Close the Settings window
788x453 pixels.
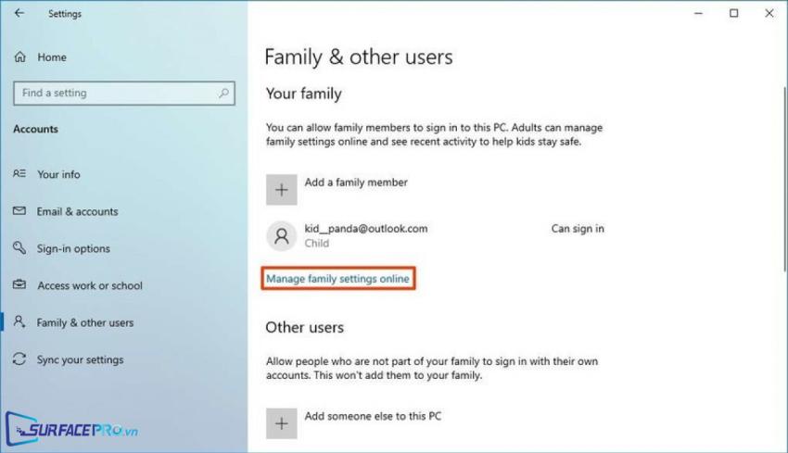[769, 14]
